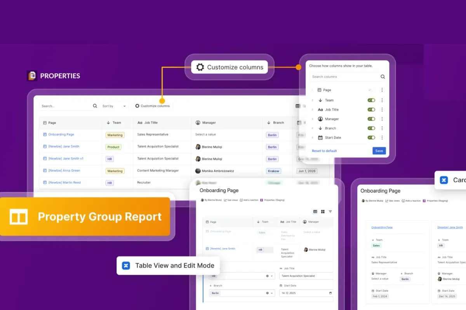Click the Start Date field 14.12.2025
The height and width of the screenshot is (310, 466).
[x=306, y=293]
